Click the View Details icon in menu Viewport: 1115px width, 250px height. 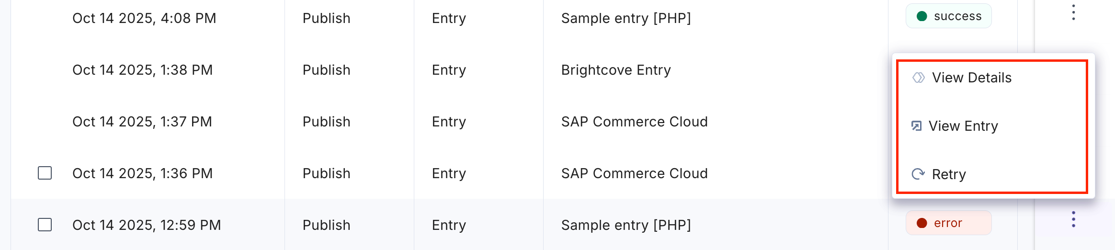coord(918,78)
